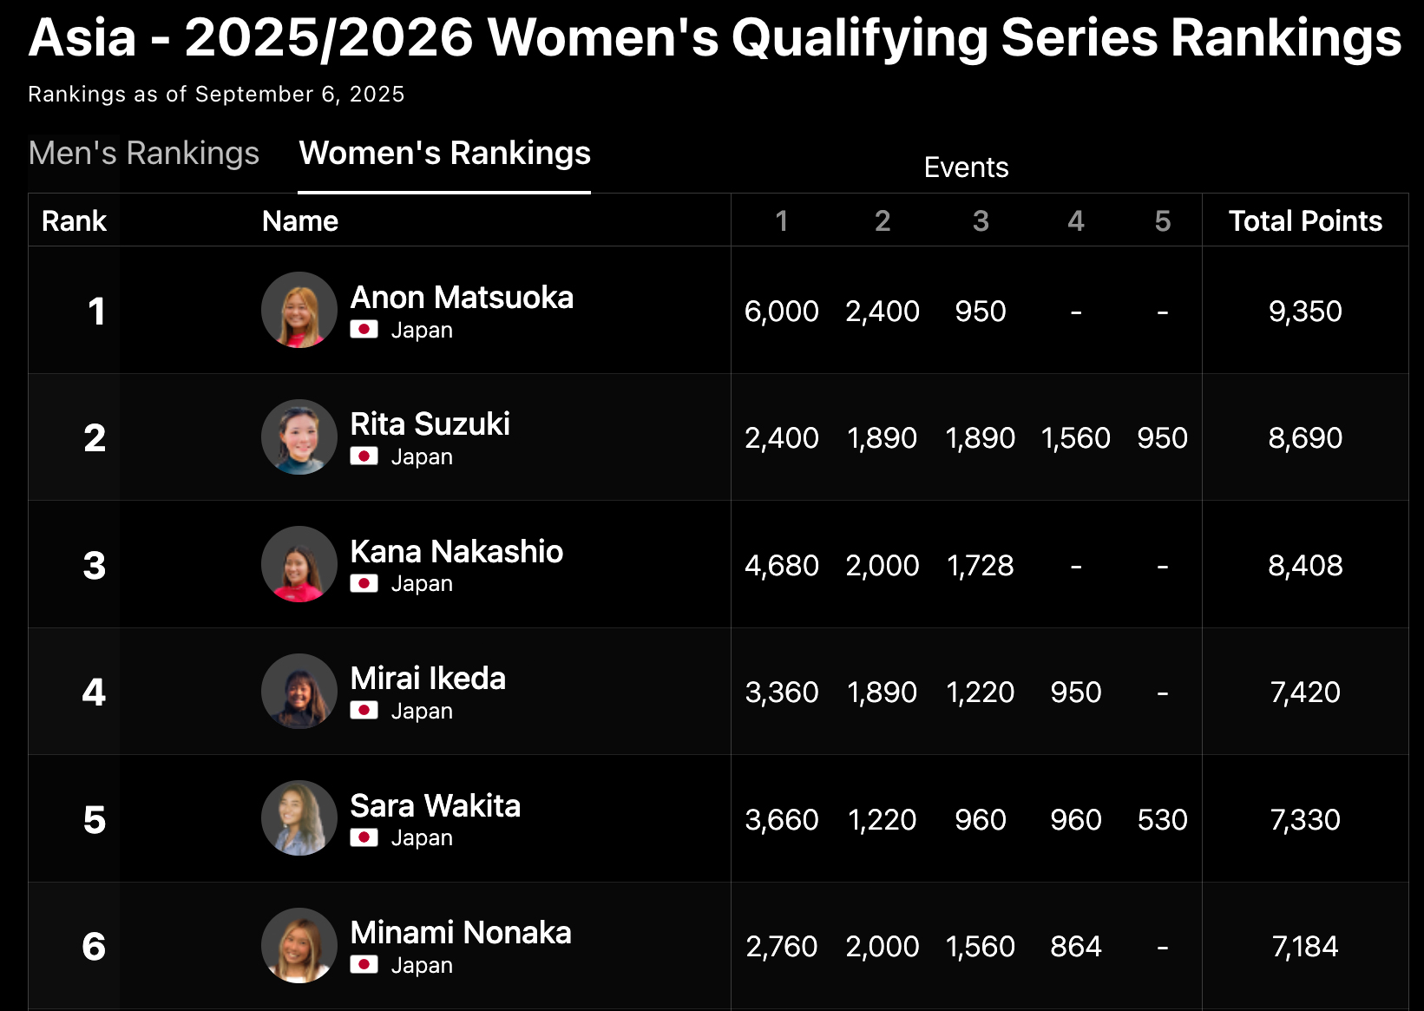The height and width of the screenshot is (1011, 1424).
Task: Open Anon Matsuoka's name link
Action: coord(462,298)
